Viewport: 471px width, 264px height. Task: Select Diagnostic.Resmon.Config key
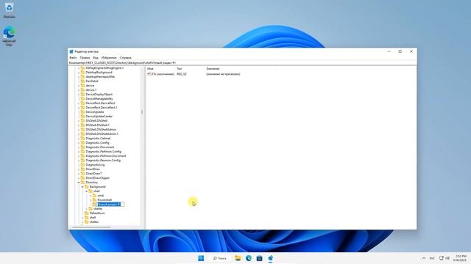click(x=103, y=161)
